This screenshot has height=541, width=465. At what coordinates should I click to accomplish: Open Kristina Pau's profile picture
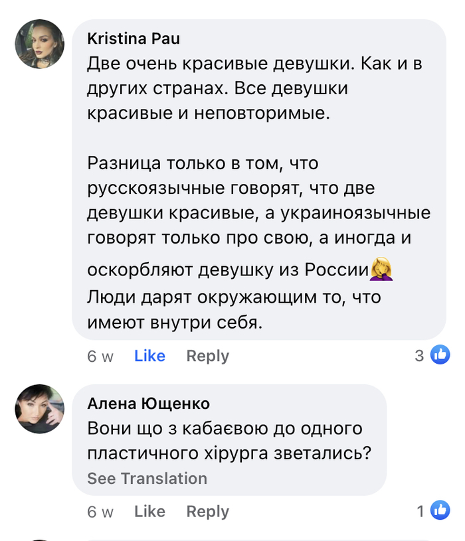click(40, 44)
